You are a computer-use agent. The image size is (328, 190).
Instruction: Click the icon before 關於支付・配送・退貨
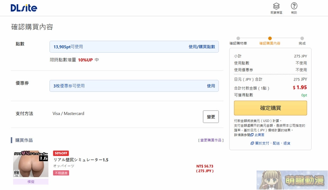click(252, 143)
